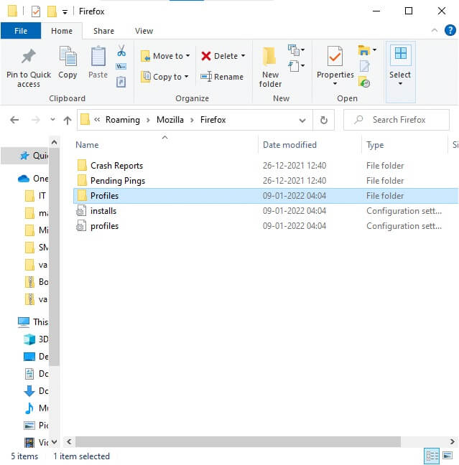This screenshot has width=459, height=465.
Task: Switch to Details view in status bar
Action: pyautogui.click(x=432, y=455)
